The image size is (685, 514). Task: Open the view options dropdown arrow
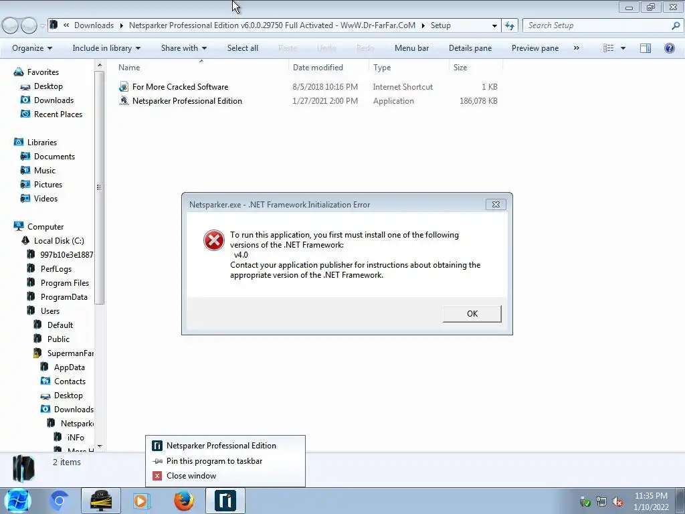tap(623, 48)
